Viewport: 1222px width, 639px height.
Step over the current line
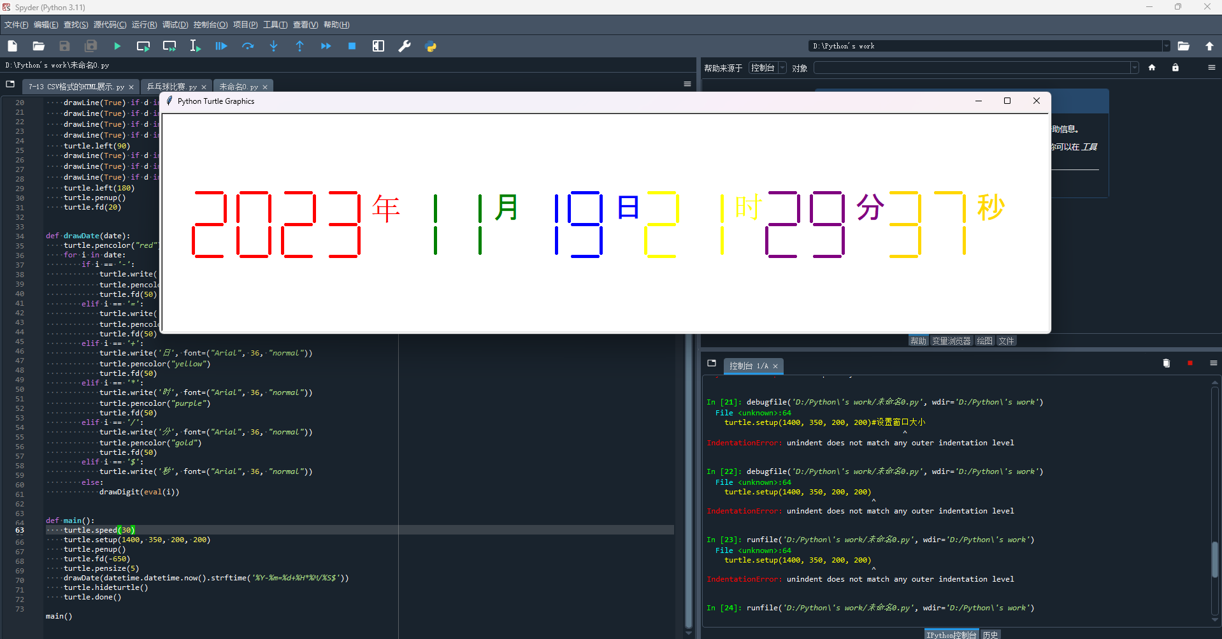[x=248, y=46]
